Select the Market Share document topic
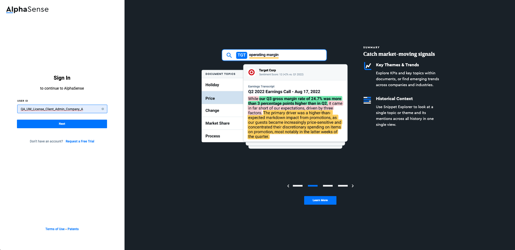This screenshot has height=250, width=515. click(222, 123)
